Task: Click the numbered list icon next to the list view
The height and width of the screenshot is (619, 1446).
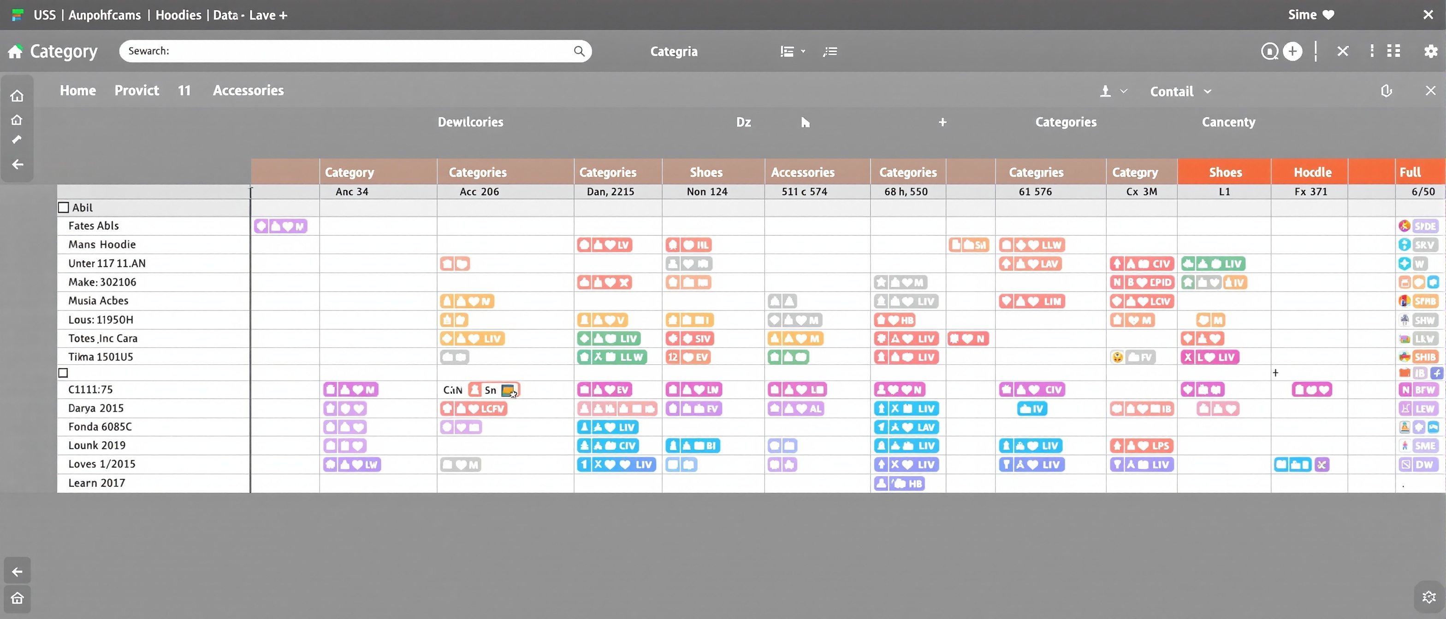Action: (x=830, y=51)
